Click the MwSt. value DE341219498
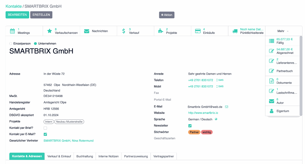The height and width of the screenshot is (164, 305). 53,96
